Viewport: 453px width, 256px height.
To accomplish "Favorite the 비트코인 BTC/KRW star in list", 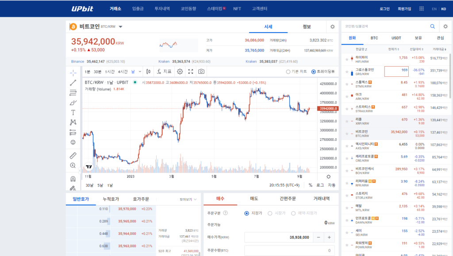I will click(347, 134).
